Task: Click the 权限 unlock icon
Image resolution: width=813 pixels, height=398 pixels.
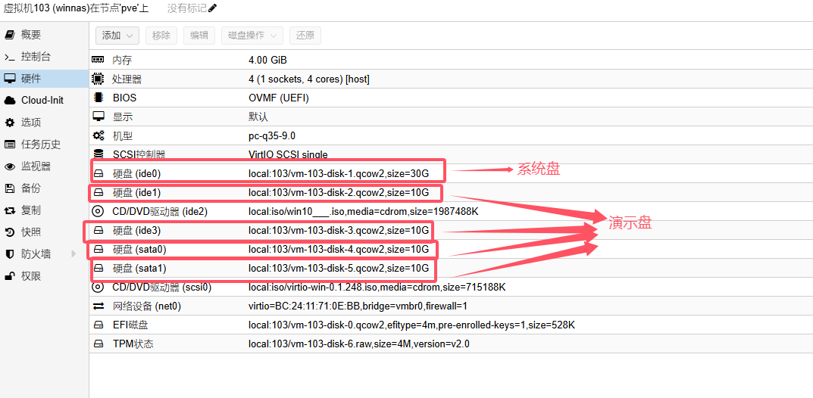Action: point(10,276)
